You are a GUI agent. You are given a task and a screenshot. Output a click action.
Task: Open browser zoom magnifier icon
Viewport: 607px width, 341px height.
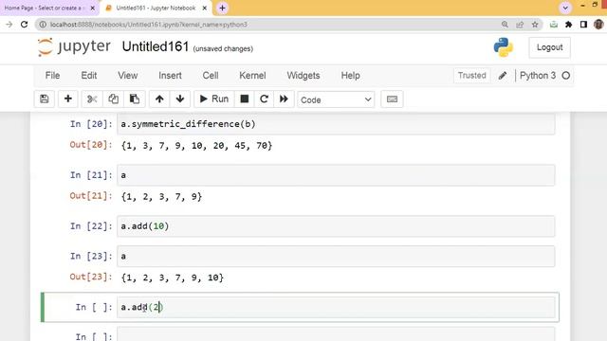(x=505, y=25)
